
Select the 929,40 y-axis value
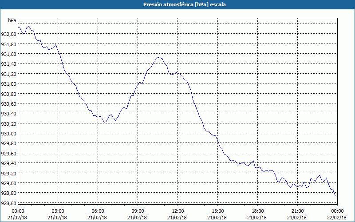tap(8, 163)
